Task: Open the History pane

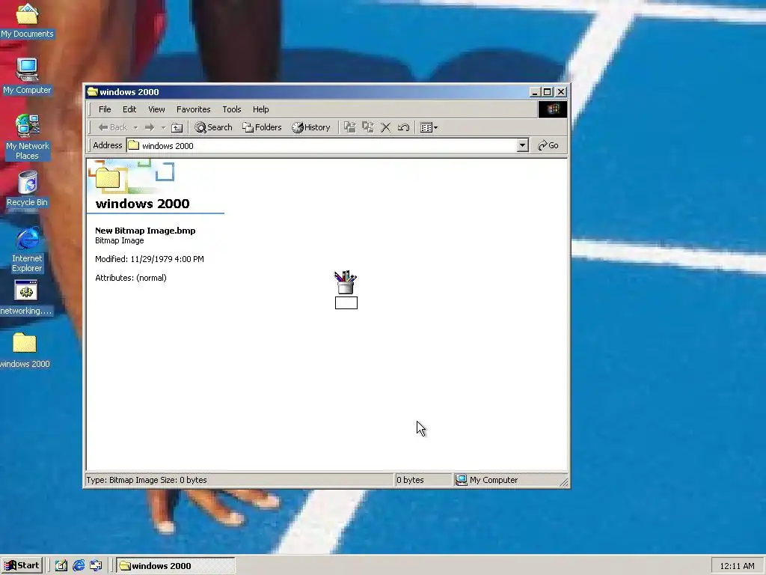Action: (311, 127)
